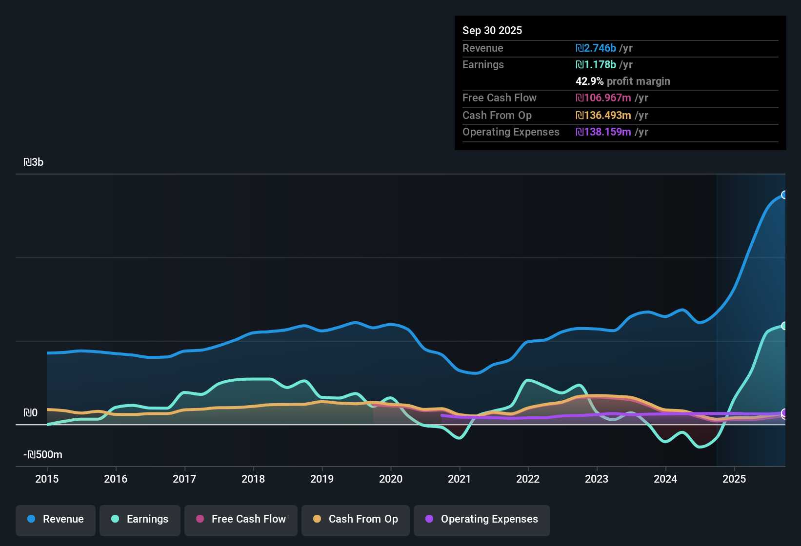Toggle the Earnings series visibility

tap(140, 519)
